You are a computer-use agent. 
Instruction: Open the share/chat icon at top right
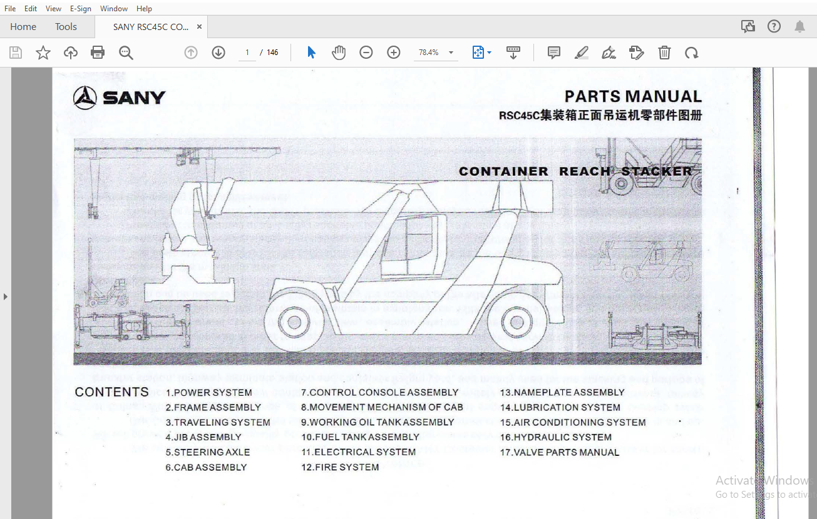pyautogui.click(x=748, y=26)
